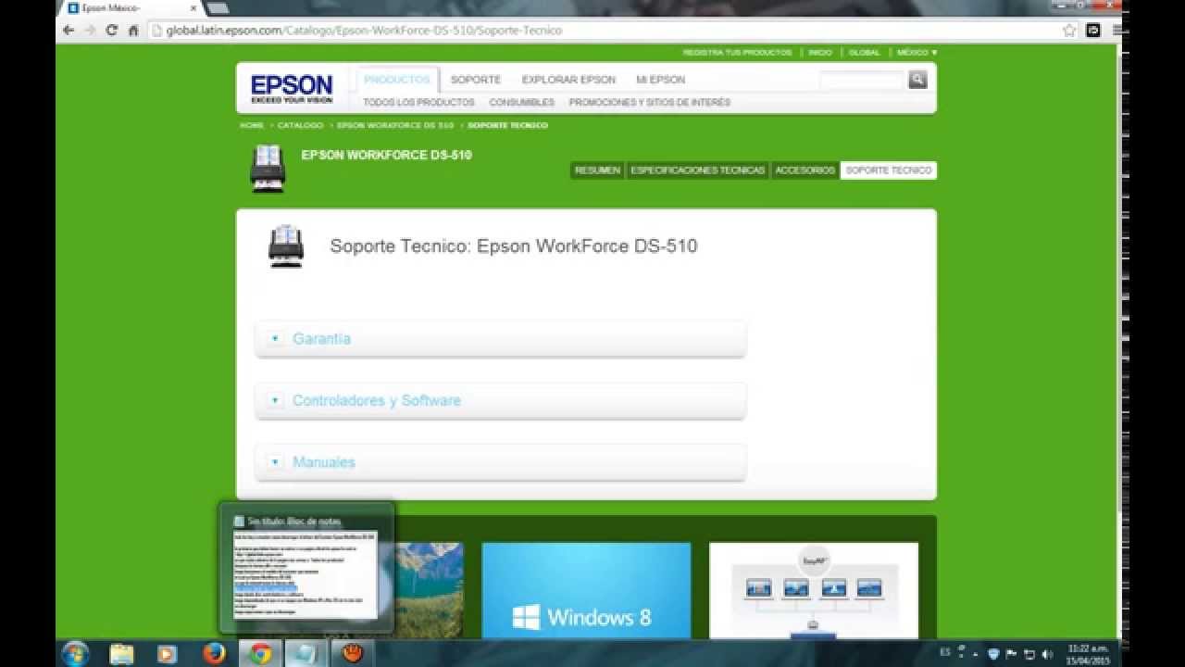Expand the Garantía section

pos(501,339)
